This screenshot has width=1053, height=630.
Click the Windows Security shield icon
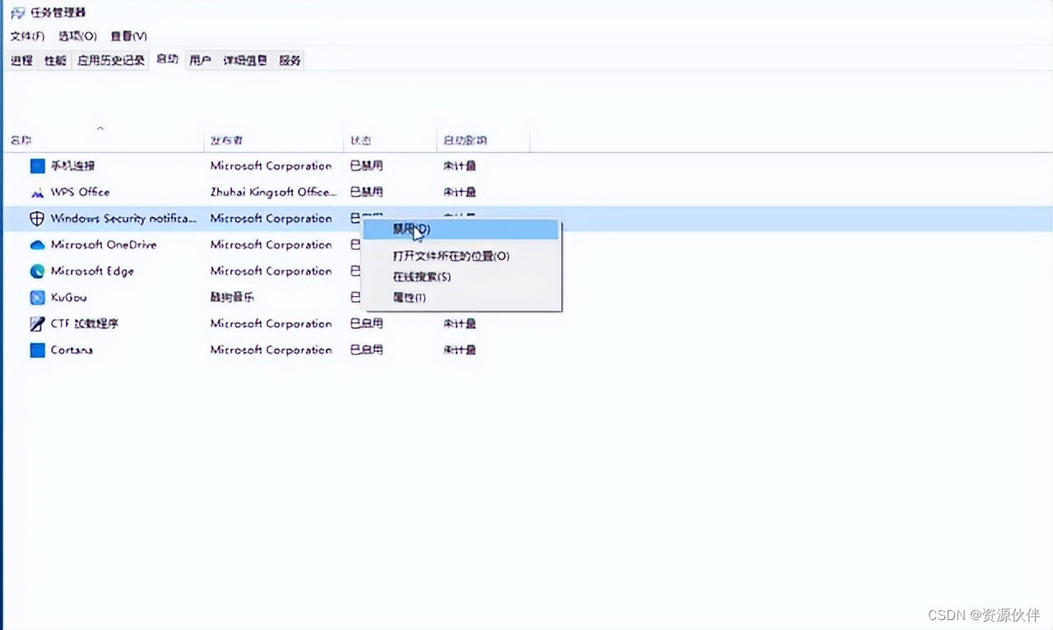point(37,219)
